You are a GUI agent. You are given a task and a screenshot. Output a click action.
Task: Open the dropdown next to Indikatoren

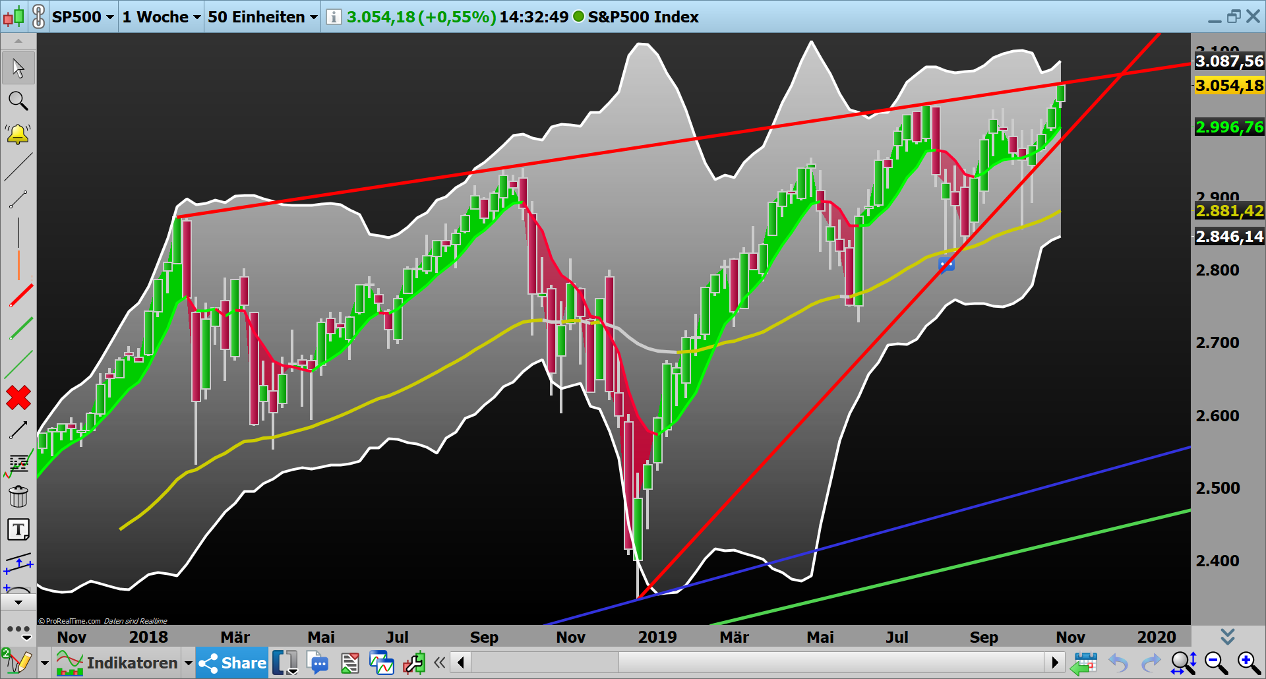point(189,663)
